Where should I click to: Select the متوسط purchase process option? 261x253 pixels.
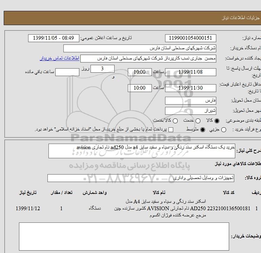(x=203, y=130)
